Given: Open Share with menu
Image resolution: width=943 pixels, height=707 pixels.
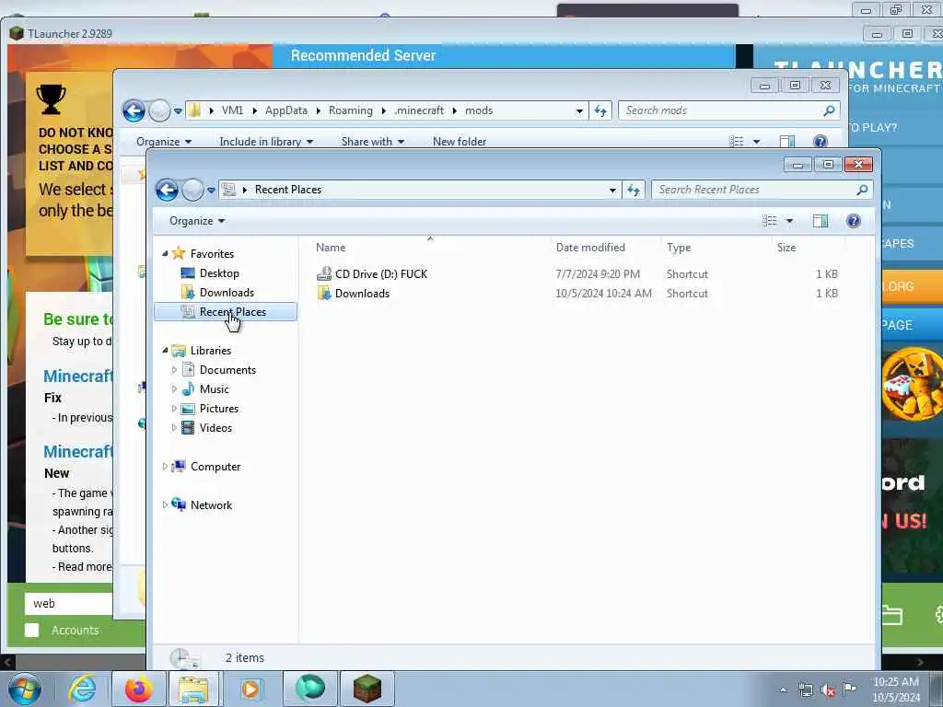Looking at the screenshot, I should 373,142.
